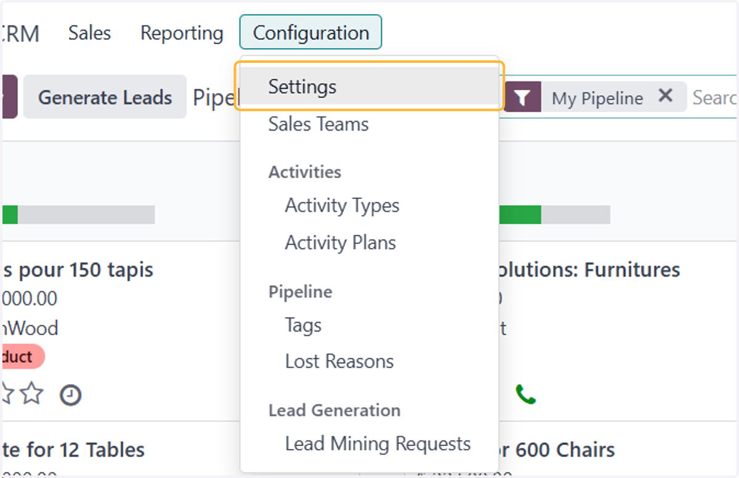Open the Reporting menu
The width and height of the screenshot is (739, 478).
coord(182,33)
